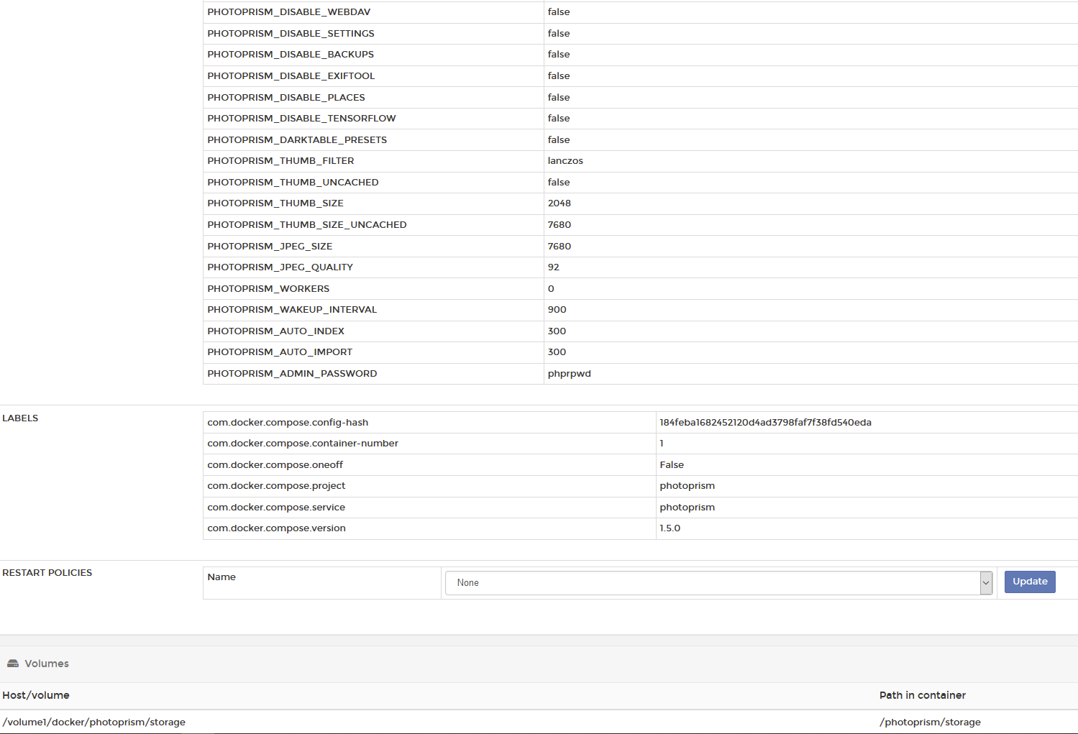
Task: Expand the restart policy None combo box
Action: (x=717, y=582)
